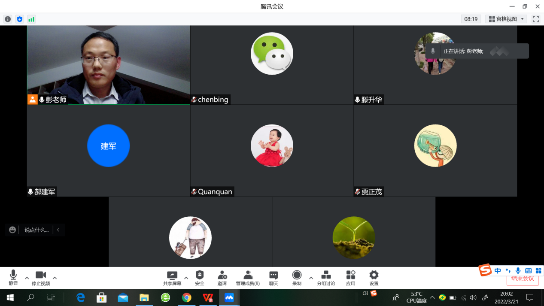
Task: Open the meeting info icon
Action: click(8, 19)
